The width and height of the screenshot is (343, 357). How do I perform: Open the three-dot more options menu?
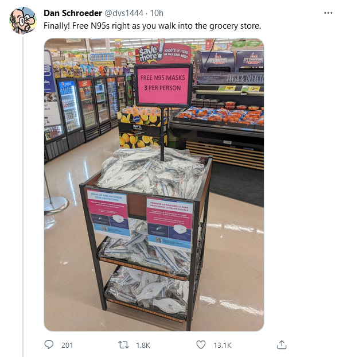pyautogui.click(x=328, y=13)
